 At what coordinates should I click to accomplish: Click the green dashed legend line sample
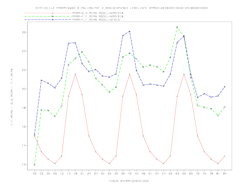click(x=48, y=16)
